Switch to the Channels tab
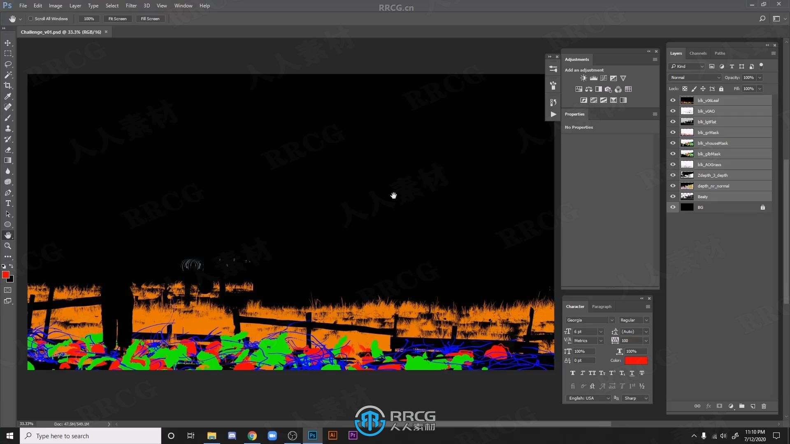790x444 pixels. (698, 53)
